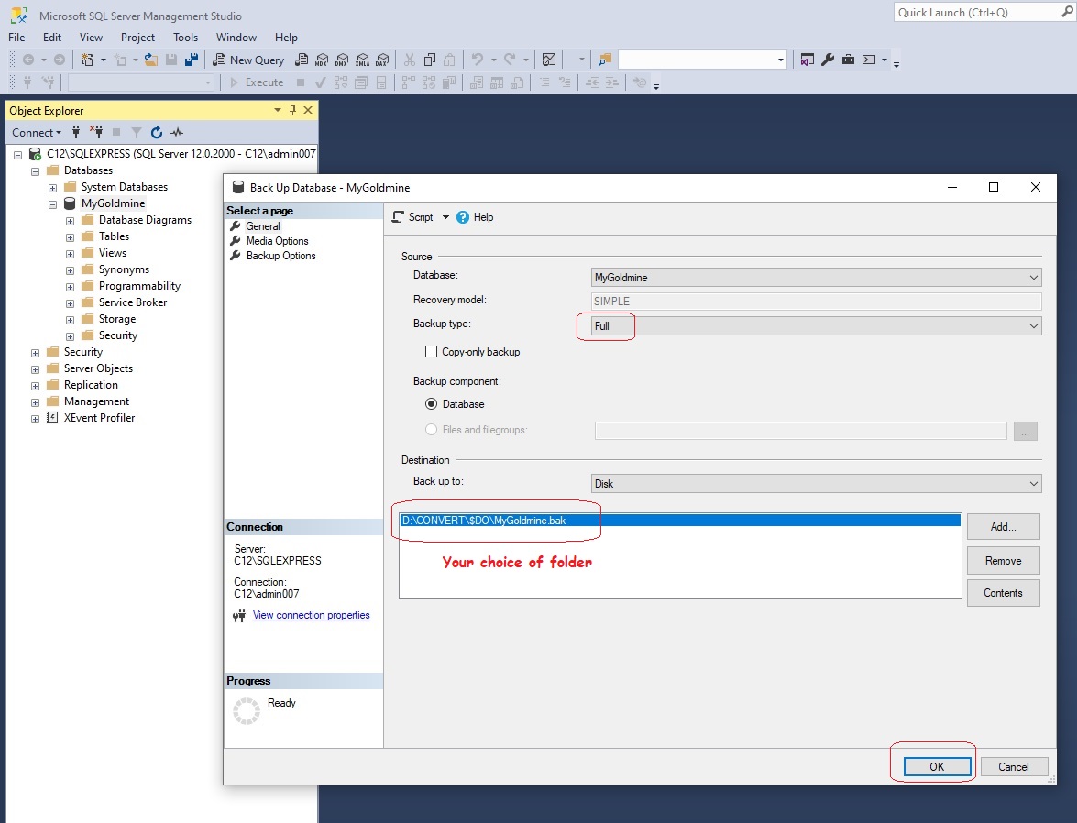Open the Back up to Disk dropdown
This screenshot has height=823, width=1077.
pyautogui.click(x=816, y=484)
